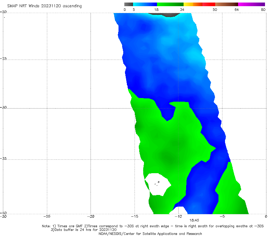The height and width of the screenshot is (236, 269).
Task: Click the '0' longitude label at the bottom right
Action: pyautogui.click(x=266, y=216)
